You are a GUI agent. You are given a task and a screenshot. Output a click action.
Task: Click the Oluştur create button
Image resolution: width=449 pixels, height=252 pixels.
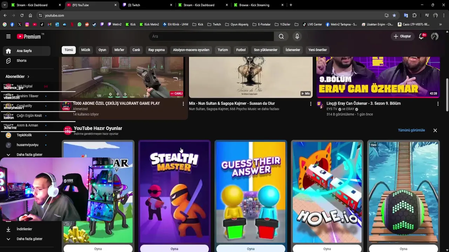tap(402, 36)
